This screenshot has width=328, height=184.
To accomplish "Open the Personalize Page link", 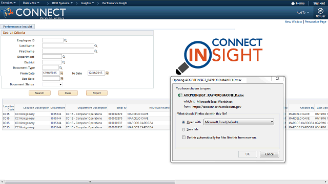I will pos(316,21).
